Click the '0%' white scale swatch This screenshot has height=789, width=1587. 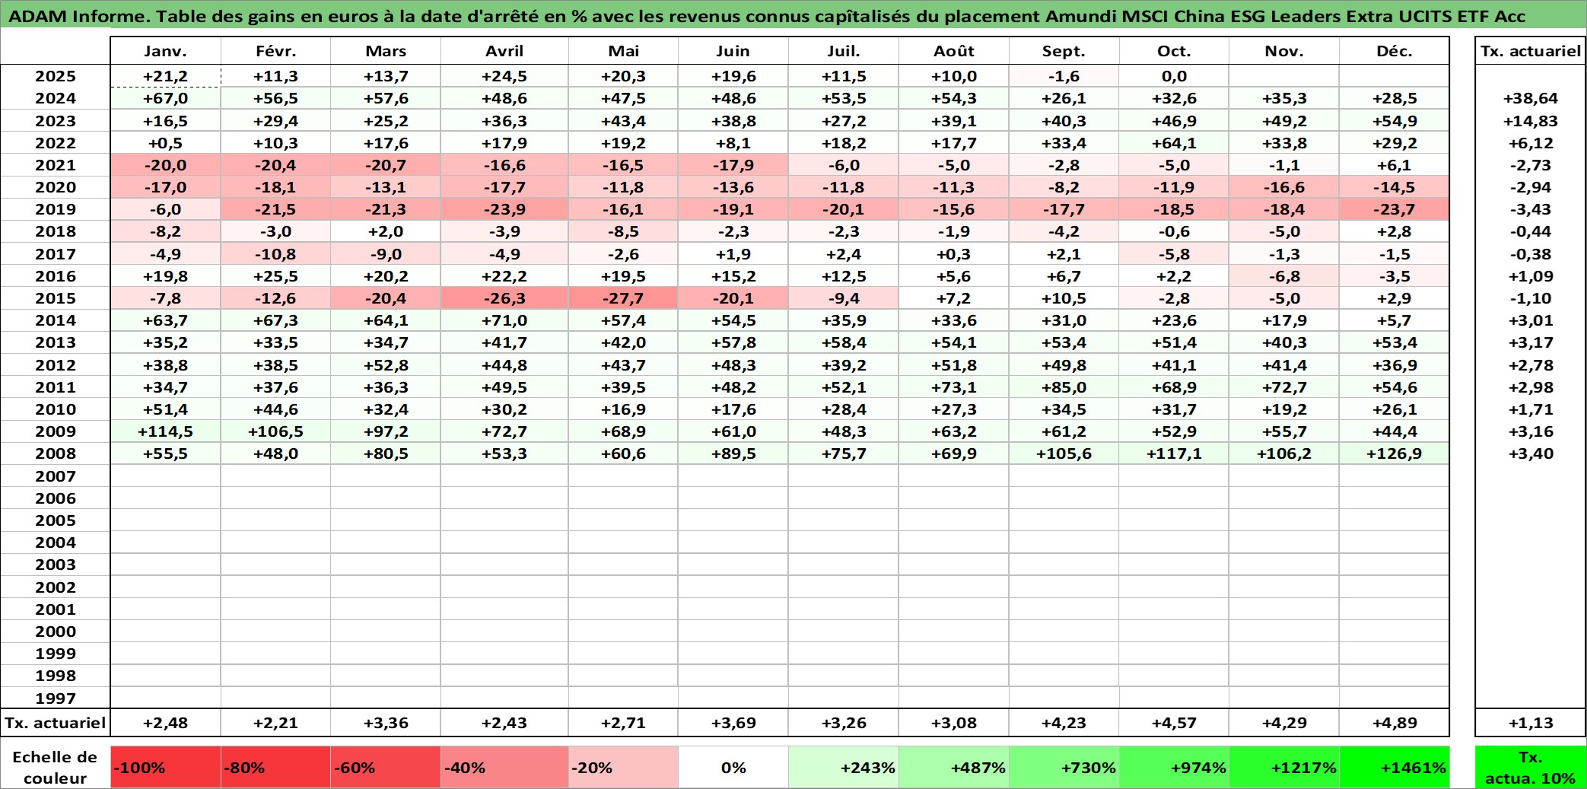click(x=733, y=767)
